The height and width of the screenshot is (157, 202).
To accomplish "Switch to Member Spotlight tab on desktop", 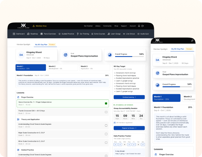I will pyautogui.click(x=23, y=45).
